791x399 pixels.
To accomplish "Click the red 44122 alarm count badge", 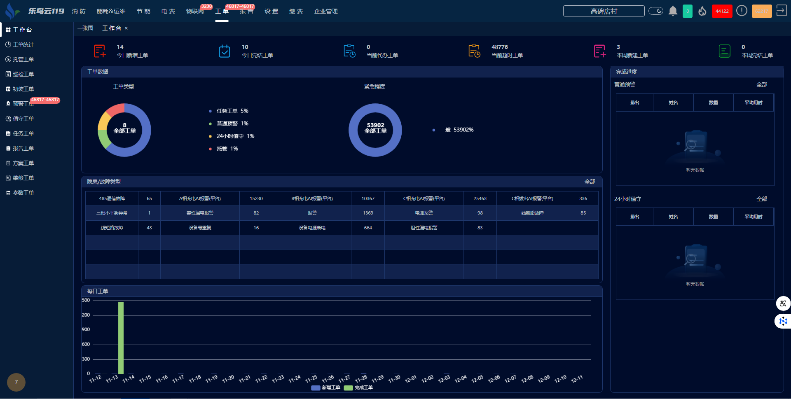I will (722, 11).
